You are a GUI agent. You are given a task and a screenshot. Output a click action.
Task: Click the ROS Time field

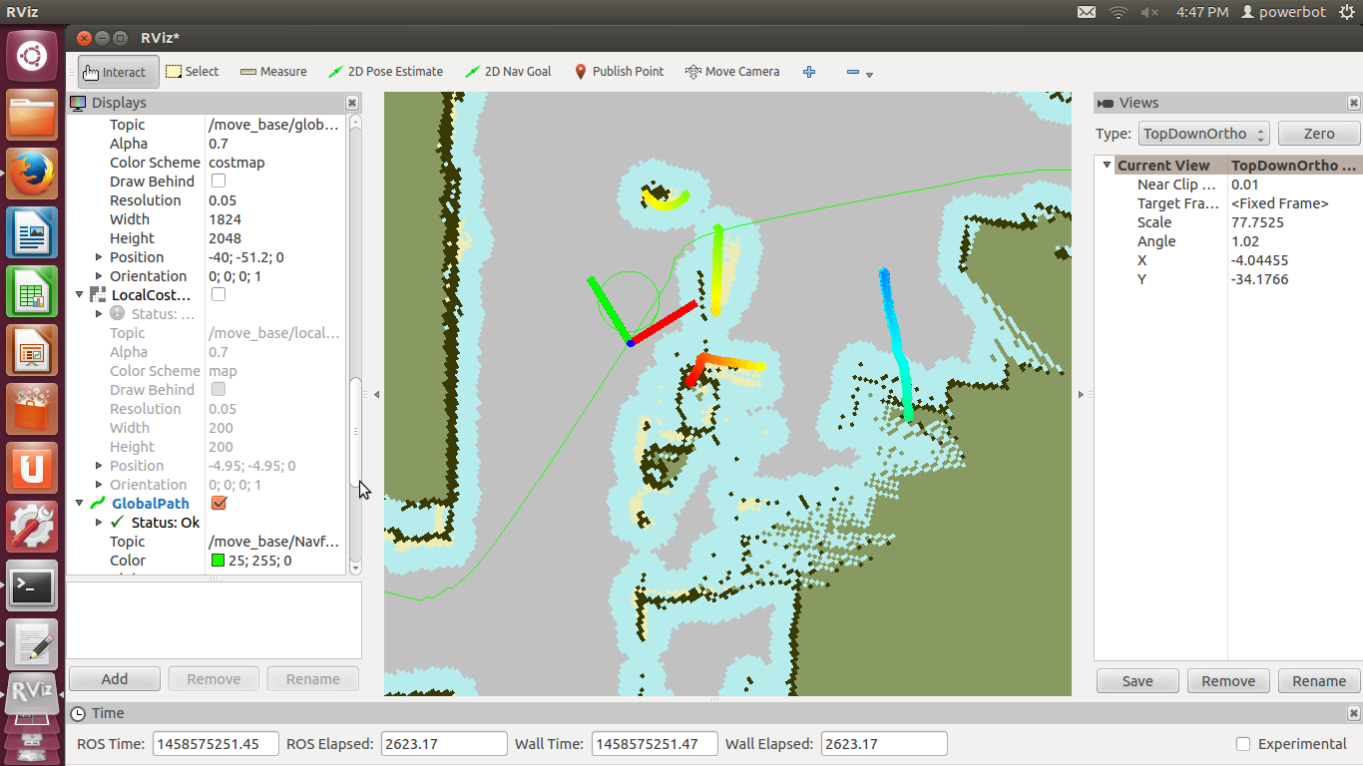click(216, 744)
